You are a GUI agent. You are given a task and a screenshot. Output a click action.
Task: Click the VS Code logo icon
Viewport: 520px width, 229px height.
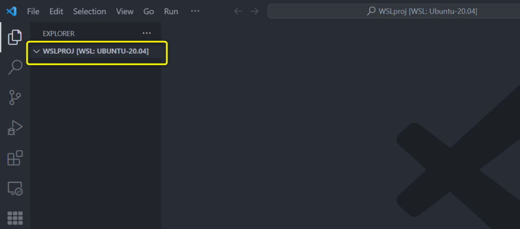(x=11, y=11)
